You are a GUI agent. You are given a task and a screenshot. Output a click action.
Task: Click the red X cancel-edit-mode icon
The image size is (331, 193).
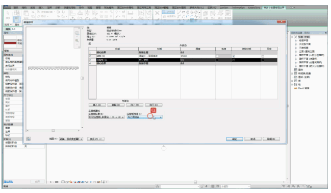157,13
